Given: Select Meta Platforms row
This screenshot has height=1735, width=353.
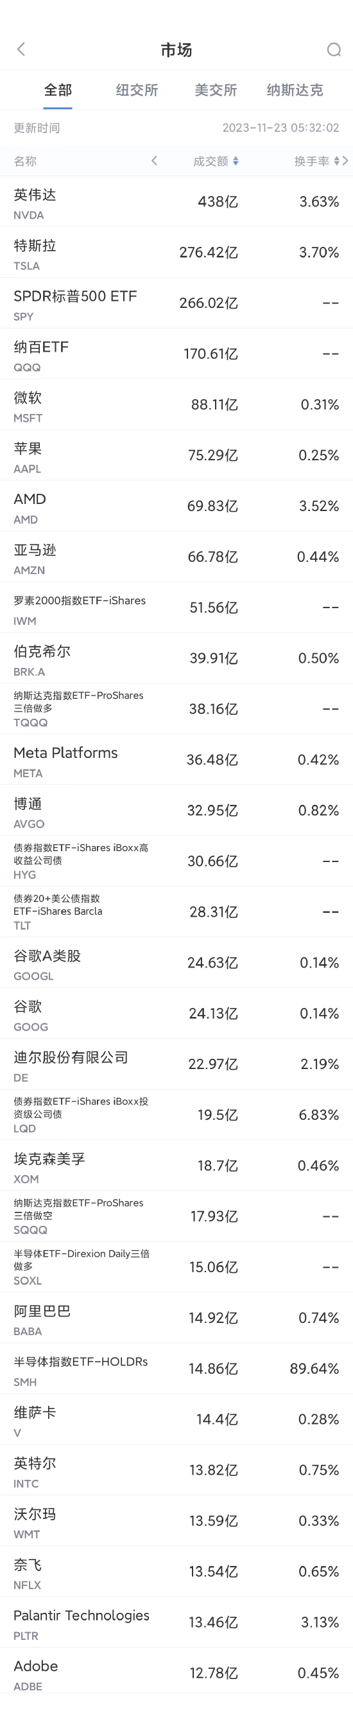Looking at the screenshot, I should (176, 760).
